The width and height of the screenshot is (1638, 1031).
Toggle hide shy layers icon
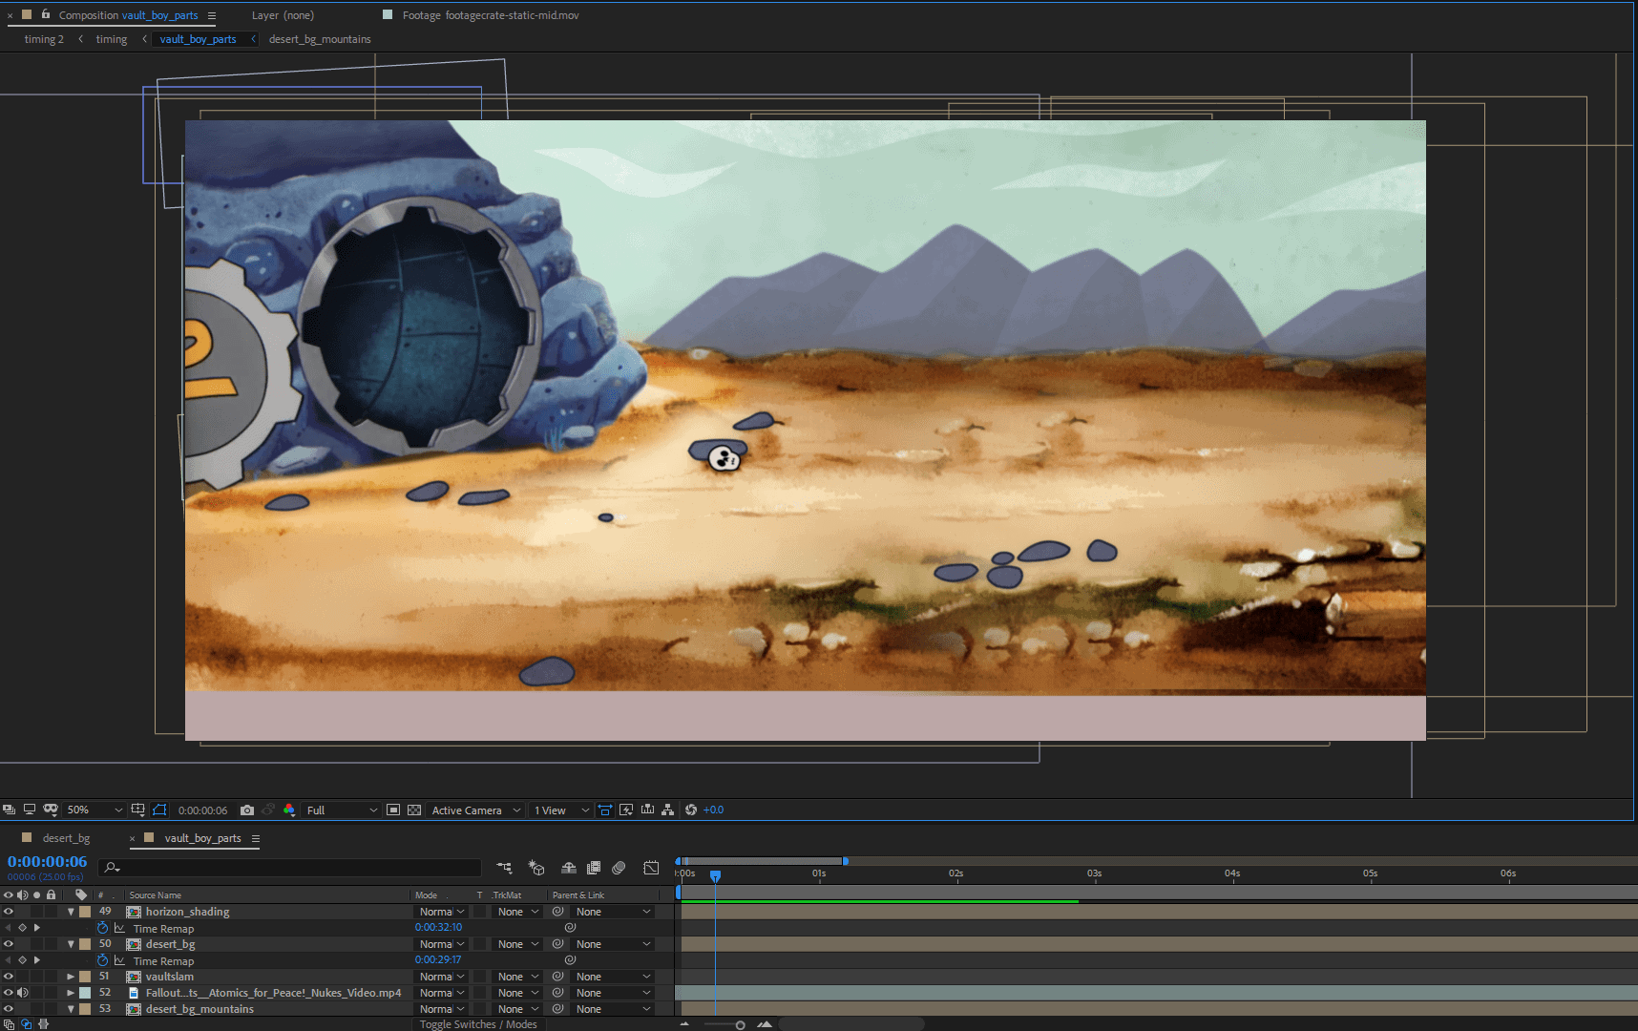569,868
